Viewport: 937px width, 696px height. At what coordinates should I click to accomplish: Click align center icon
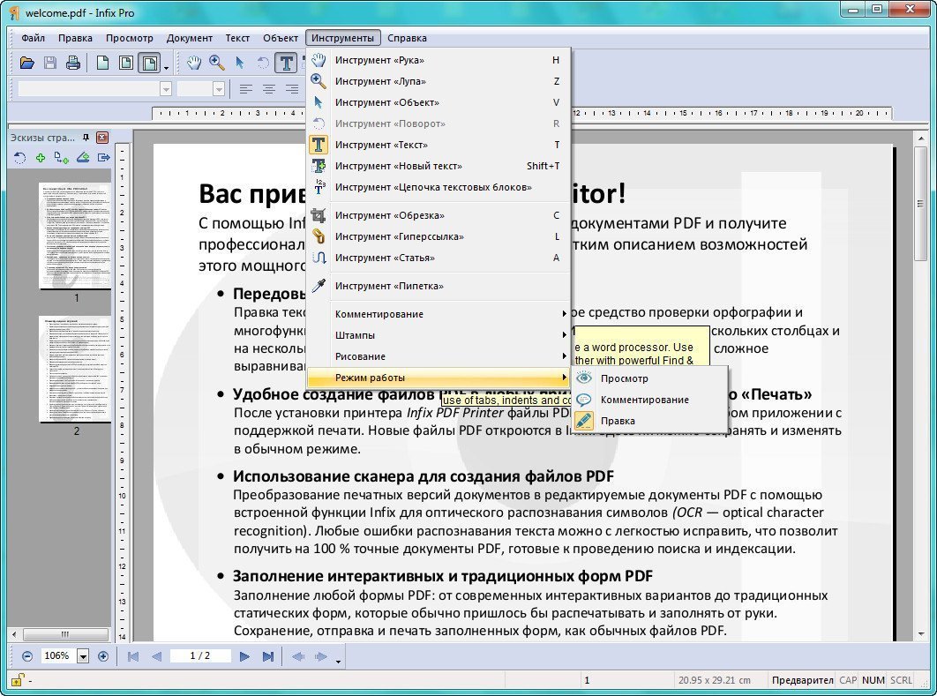pos(269,89)
